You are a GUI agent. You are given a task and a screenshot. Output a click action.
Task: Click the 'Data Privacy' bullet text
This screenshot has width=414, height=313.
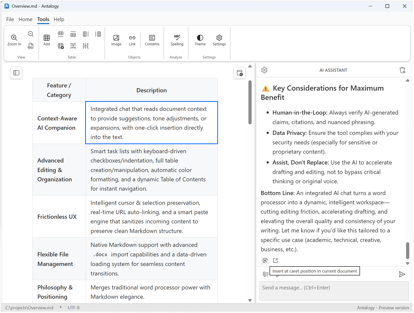coord(335,142)
